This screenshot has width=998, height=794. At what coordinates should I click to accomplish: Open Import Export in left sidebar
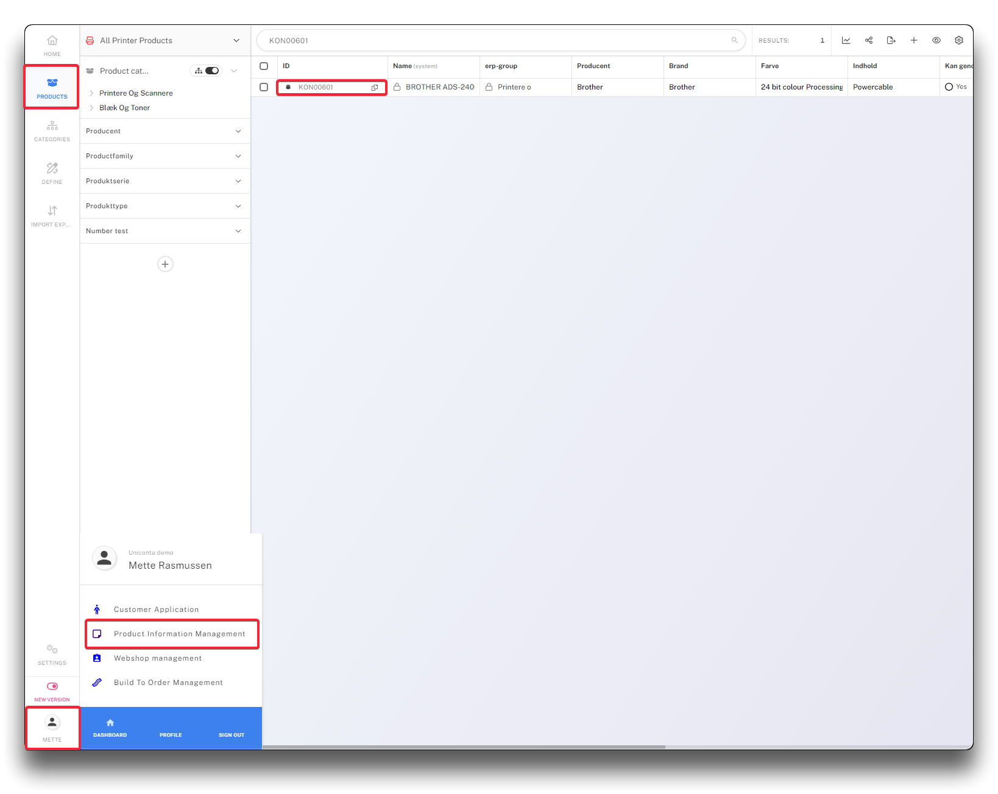52,216
